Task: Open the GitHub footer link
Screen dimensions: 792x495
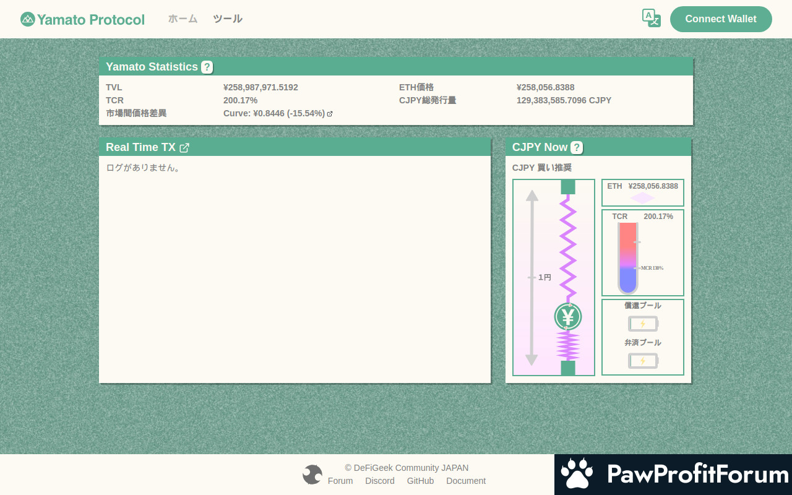Action: coord(420,481)
